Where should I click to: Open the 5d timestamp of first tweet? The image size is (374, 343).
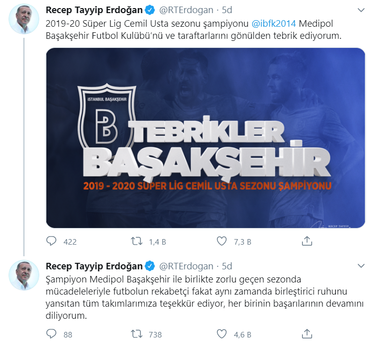(x=227, y=10)
